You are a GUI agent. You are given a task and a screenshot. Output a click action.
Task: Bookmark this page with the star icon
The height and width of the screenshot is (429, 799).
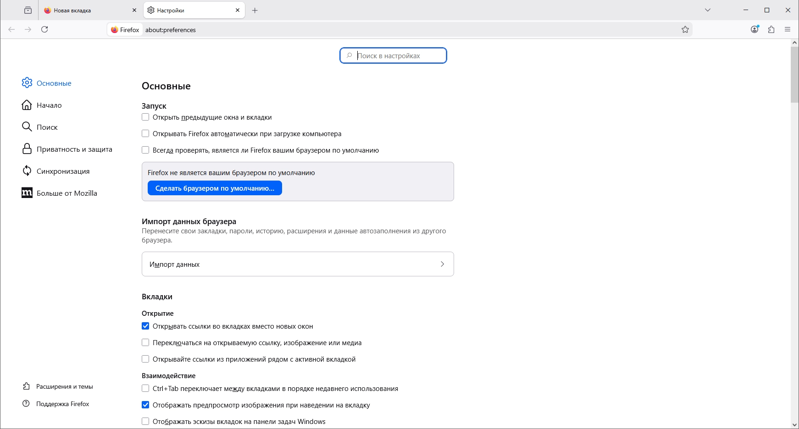[x=685, y=29]
